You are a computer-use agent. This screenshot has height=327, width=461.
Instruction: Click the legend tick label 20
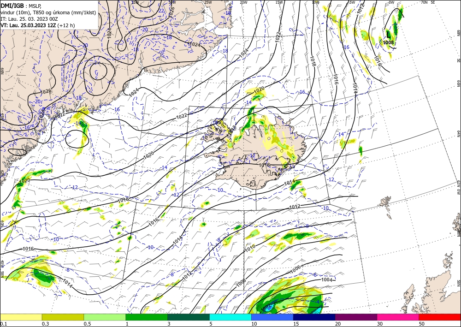point(338,324)
